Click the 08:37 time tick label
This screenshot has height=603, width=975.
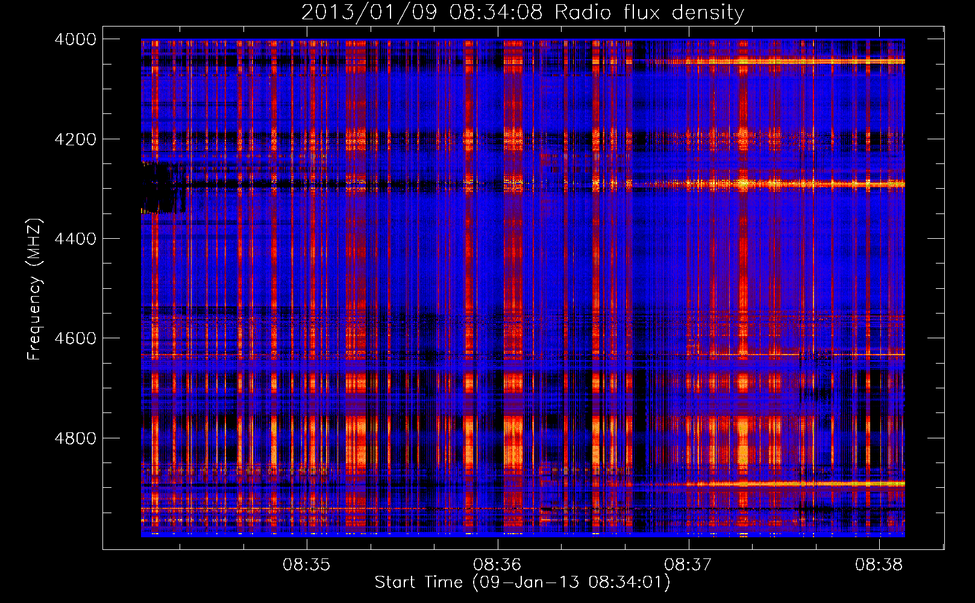tap(688, 565)
